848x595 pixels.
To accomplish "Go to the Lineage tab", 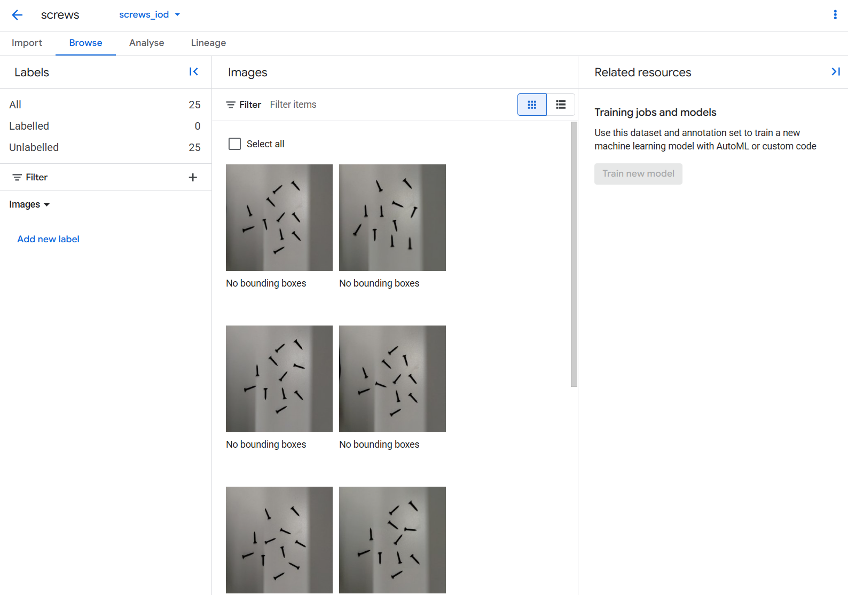I will click(x=208, y=43).
